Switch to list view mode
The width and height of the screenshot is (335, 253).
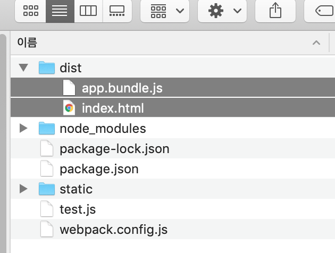point(60,11)
